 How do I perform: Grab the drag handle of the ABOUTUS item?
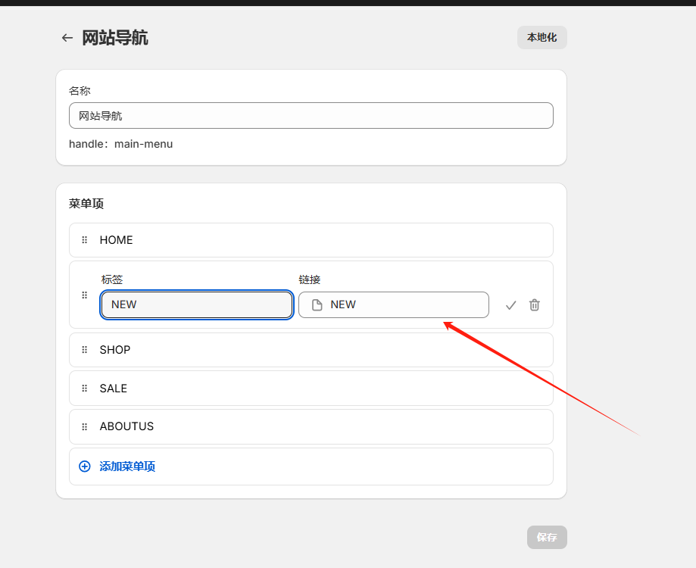point(84,426)
